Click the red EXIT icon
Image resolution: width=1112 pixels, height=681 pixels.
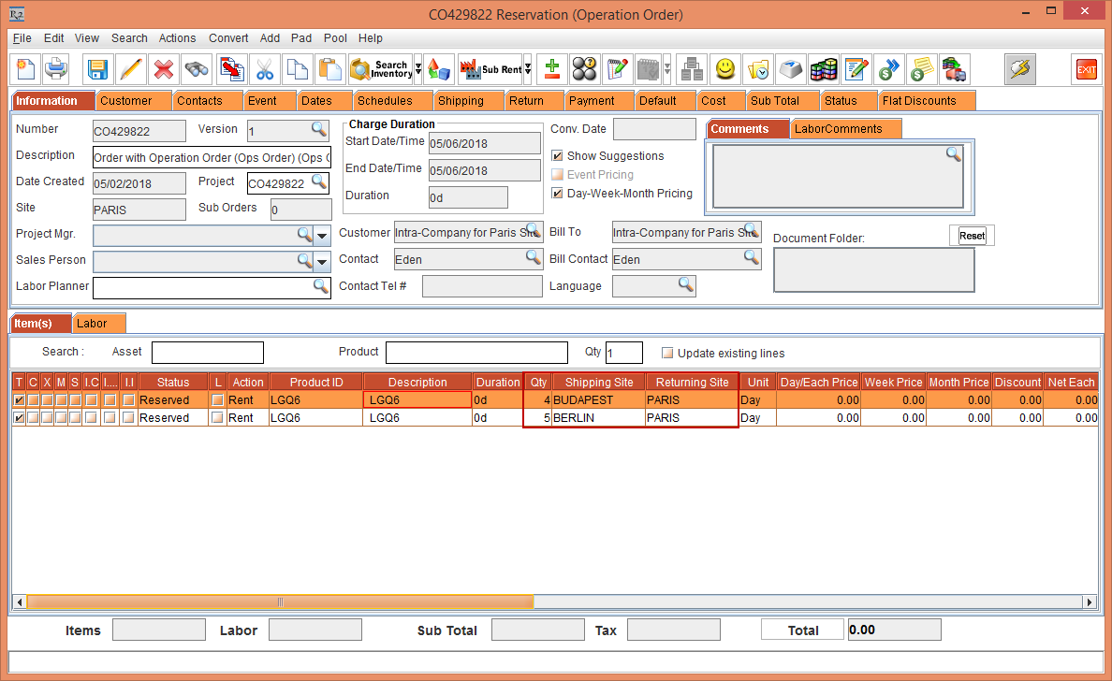[x=1087, y=69]
